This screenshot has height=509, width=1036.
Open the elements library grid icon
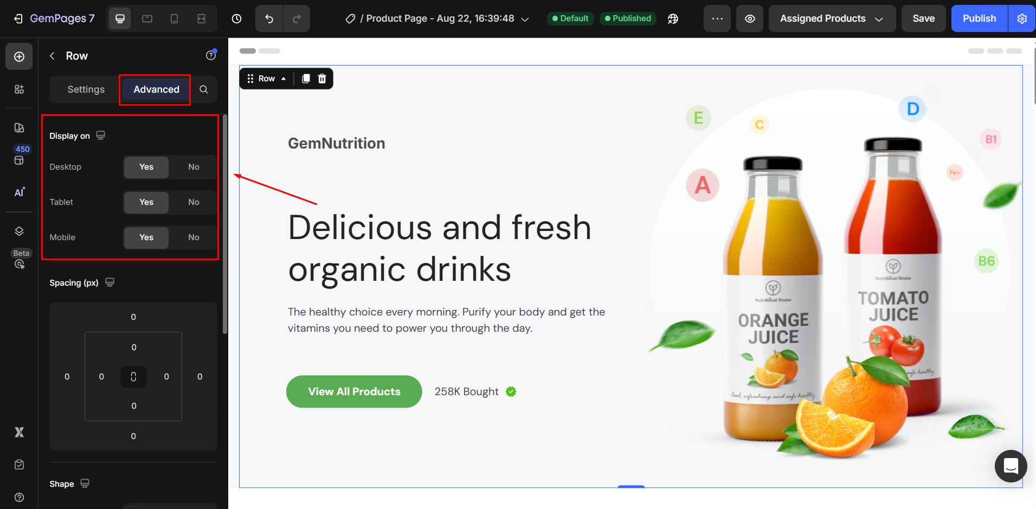[x=19, y=89]
